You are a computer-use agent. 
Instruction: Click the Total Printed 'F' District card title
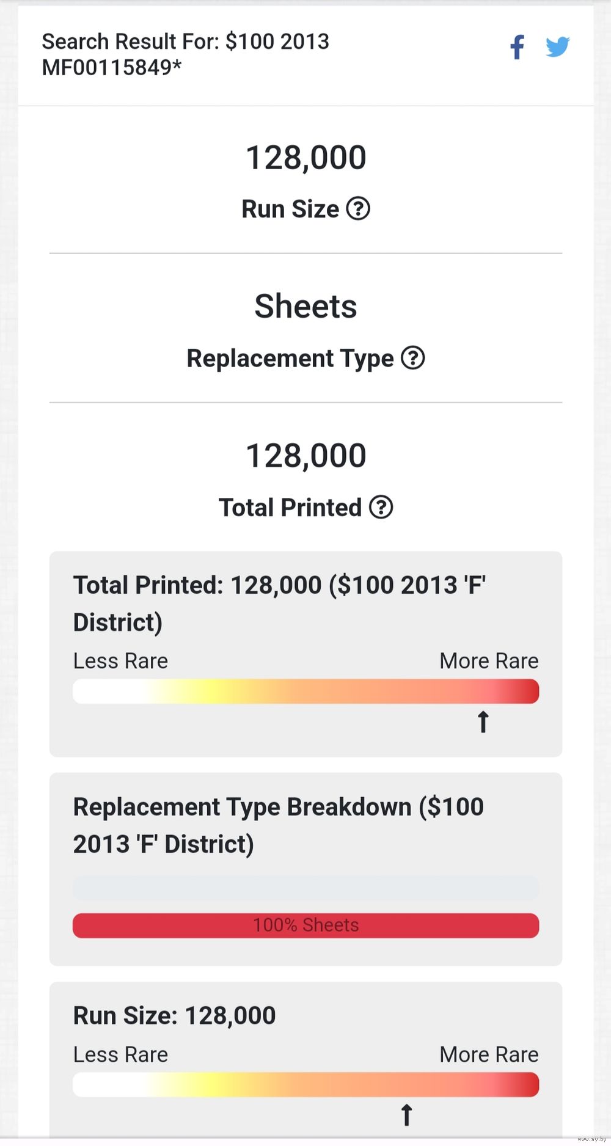279,604
